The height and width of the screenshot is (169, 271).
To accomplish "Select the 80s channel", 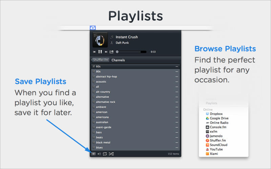I will point(135,71).
